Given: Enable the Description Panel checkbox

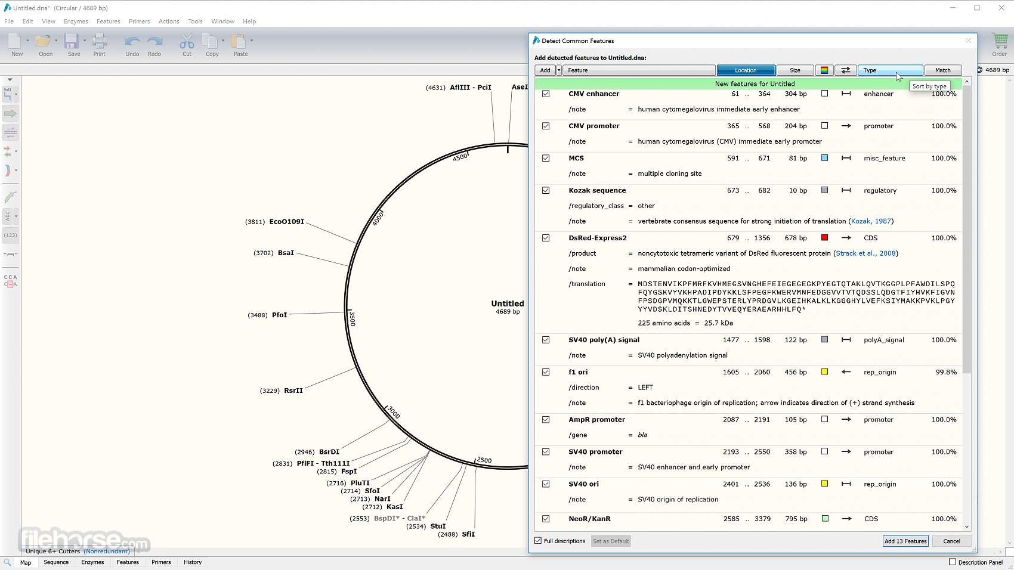Looking at the screenshot, I should click(953, 562).
